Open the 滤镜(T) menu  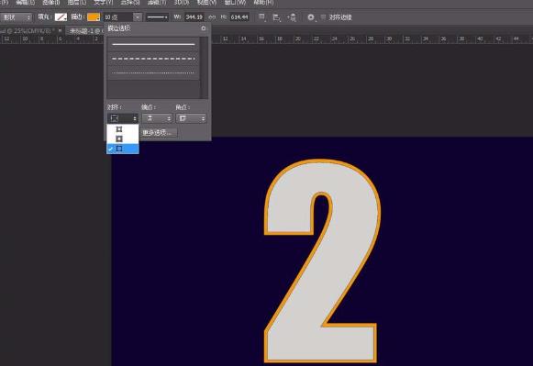point(157,3)
